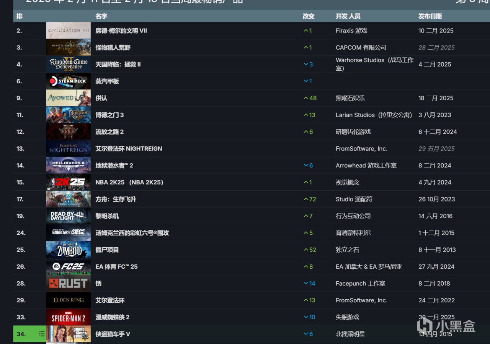
Task: Open the 黎明杀机 game link
Action: (107, 216)
